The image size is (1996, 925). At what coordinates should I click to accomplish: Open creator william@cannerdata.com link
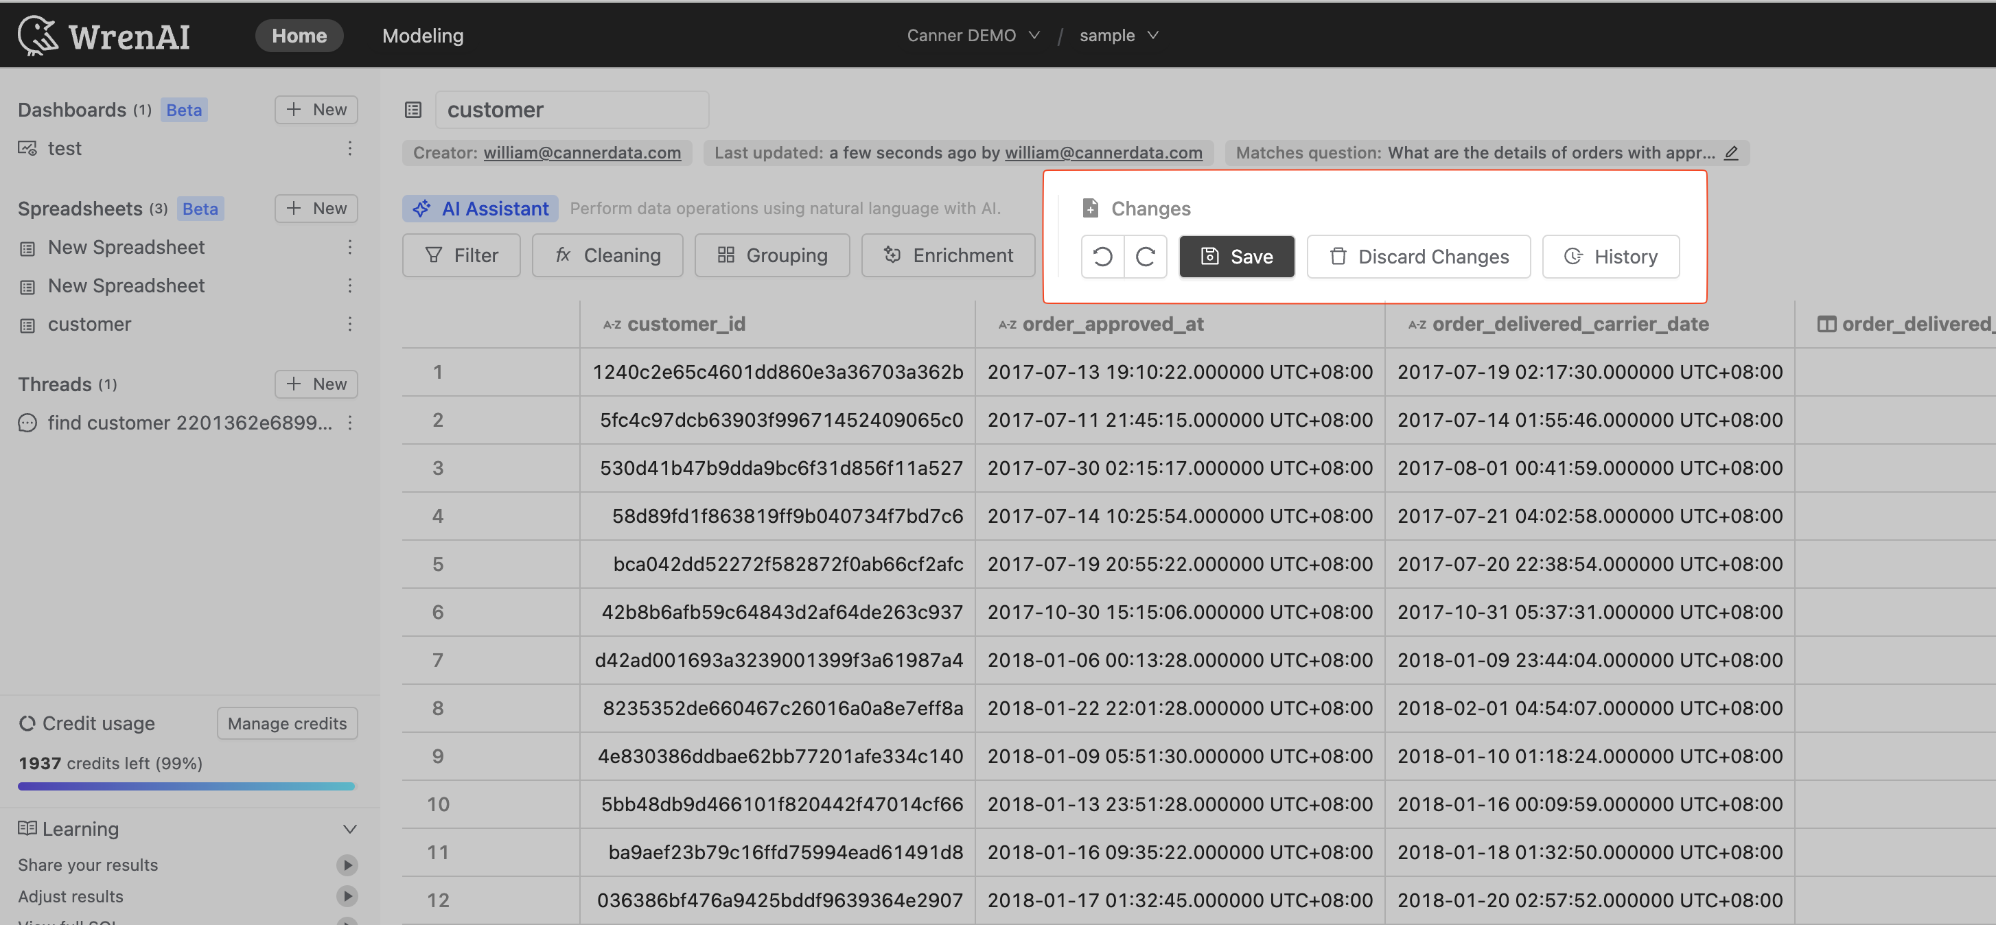click(x=582, y=152)
